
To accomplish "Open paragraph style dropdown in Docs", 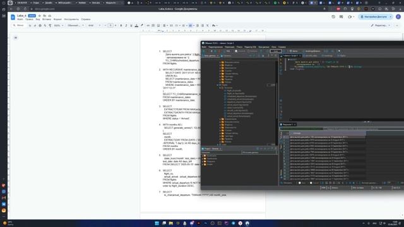I will point(76,25).
